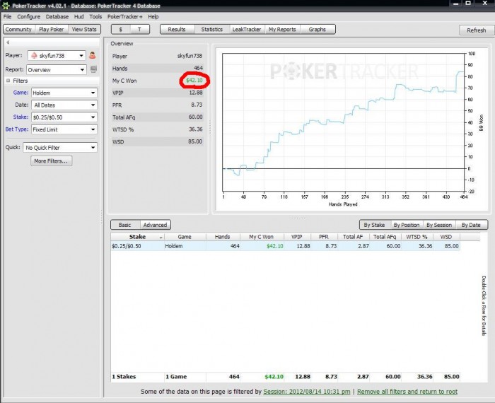Click the Total AF column header

coord(353,237)
